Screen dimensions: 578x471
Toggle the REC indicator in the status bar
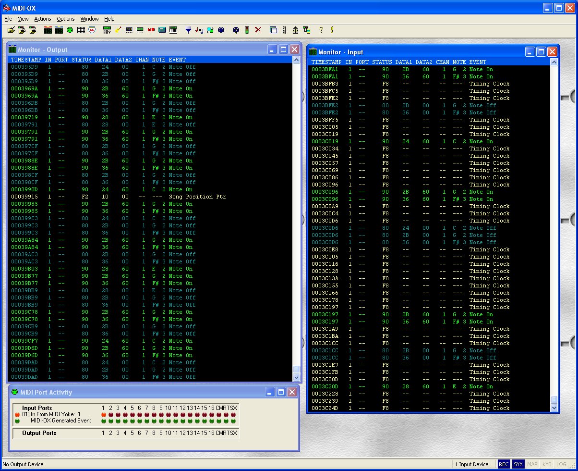tap(504, 464)
